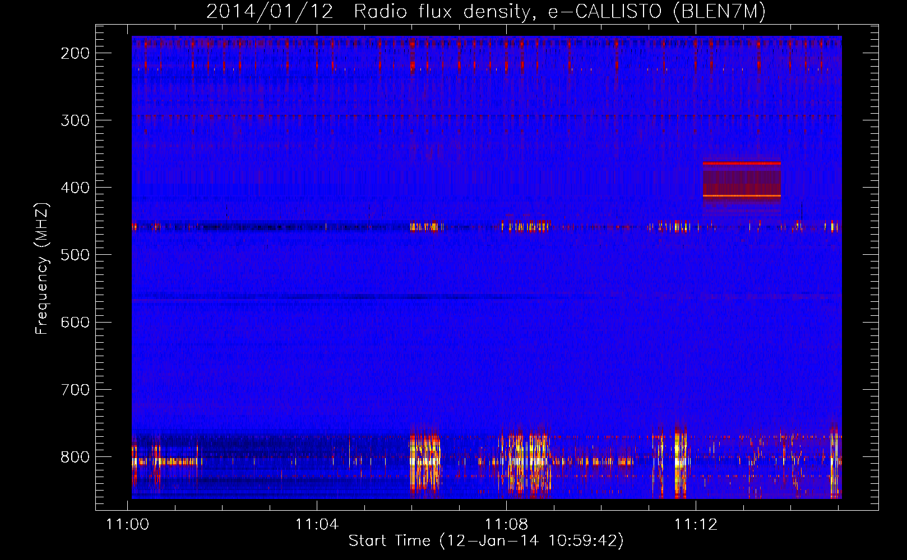Click the 400 frequency tick label
Image resolution: width=907 pixels, height=560 pixels.
pos(75,188)
